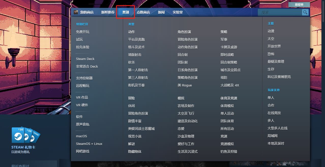
Task: Open the Steam Deck link
Action: coord(85,59)
